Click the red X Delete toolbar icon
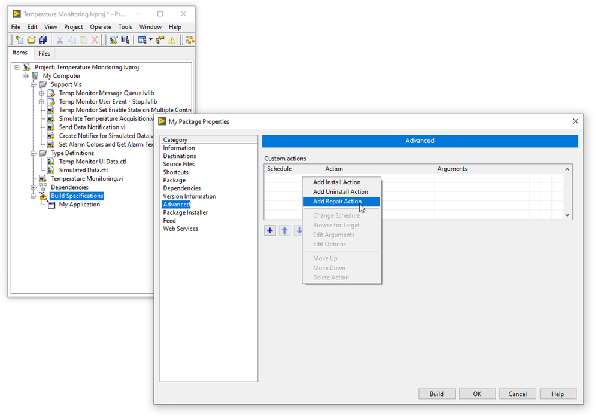 pyautogui.click(x=95, y=39)
